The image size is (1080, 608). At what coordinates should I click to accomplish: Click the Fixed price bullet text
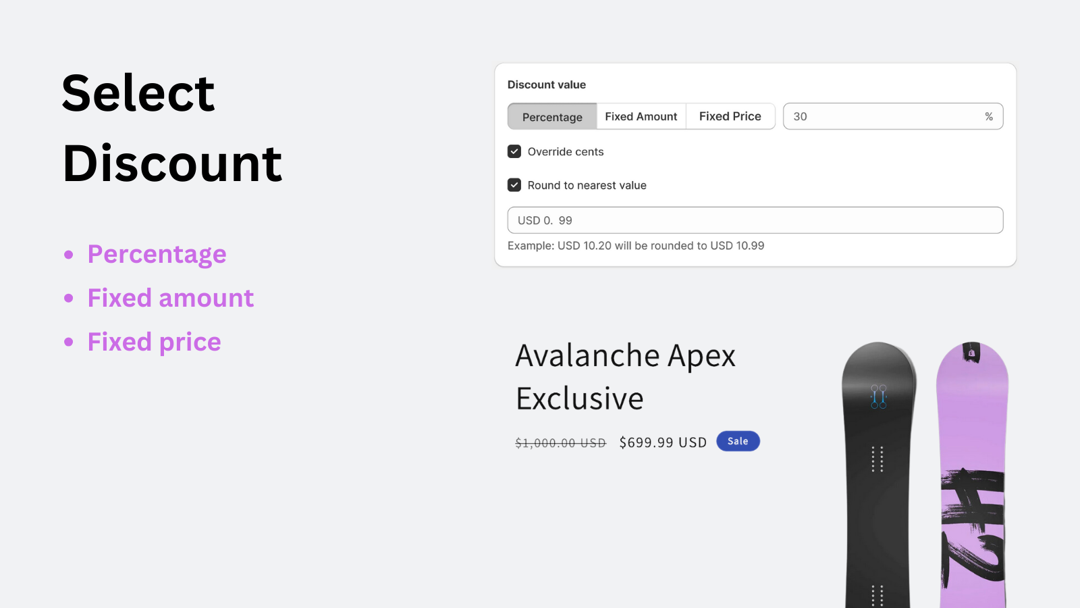point(154,341)
